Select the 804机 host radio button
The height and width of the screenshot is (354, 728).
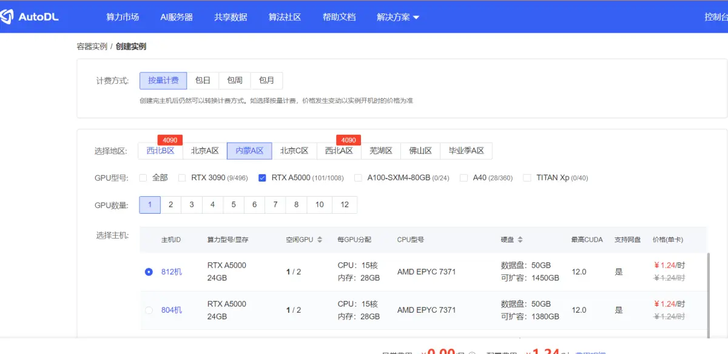pyautogui.click(x=149, y=310)
